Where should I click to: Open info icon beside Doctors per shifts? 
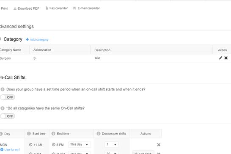tap(99, 134)
